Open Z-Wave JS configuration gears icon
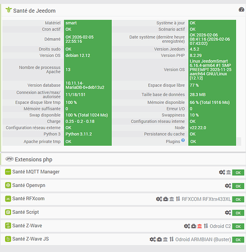Viewport: 246px width, 252px height. pyautogui.click(x=152, y=239)
